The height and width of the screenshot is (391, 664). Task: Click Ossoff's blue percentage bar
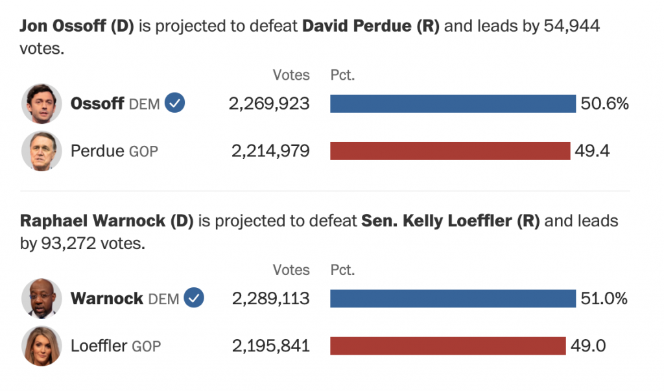click(453, 104)
